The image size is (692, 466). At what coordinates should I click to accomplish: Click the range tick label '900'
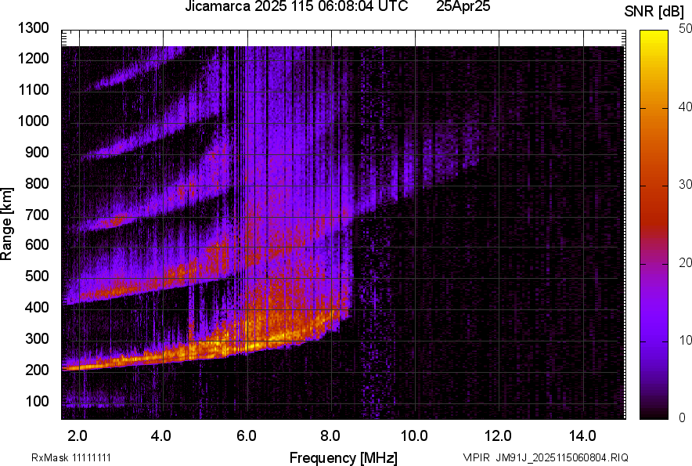click(37, 152)
